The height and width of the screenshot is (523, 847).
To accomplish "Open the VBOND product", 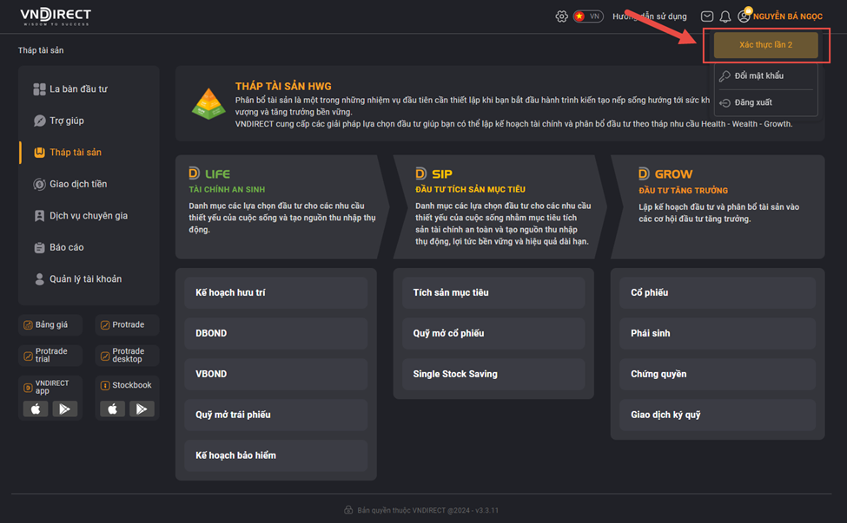I will pyautogui.click(x=276, y=374).
